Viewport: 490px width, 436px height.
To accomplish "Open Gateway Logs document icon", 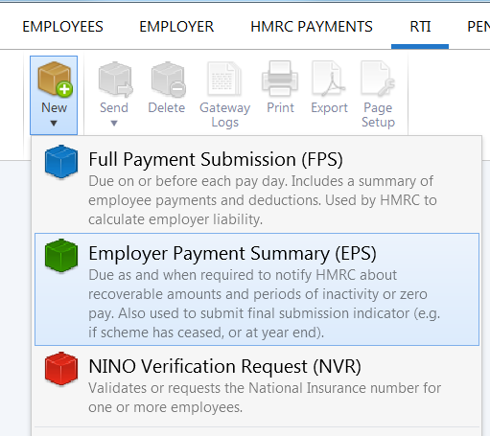I will [x=224, y=79].
